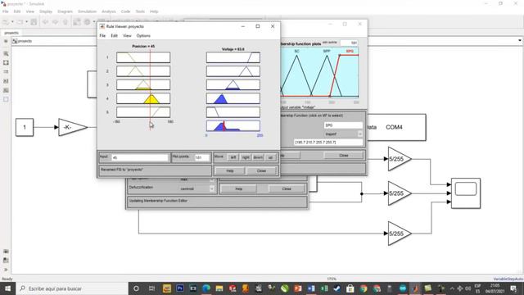Screen dimensions: 524x295
Task: Click the Input field showing 45
Action: pos(140,157)
